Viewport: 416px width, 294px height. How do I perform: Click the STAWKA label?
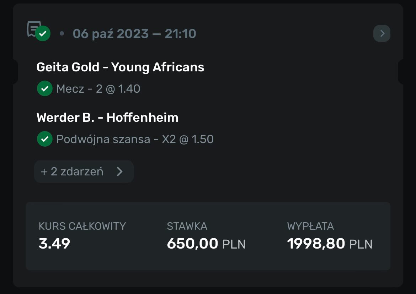coord(187,226)
